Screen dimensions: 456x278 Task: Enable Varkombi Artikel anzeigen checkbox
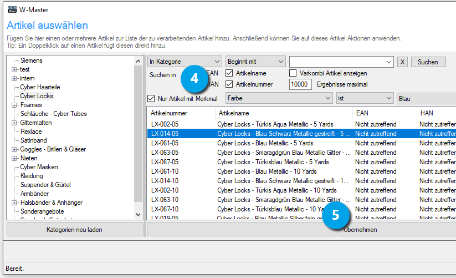click(293, 73)
